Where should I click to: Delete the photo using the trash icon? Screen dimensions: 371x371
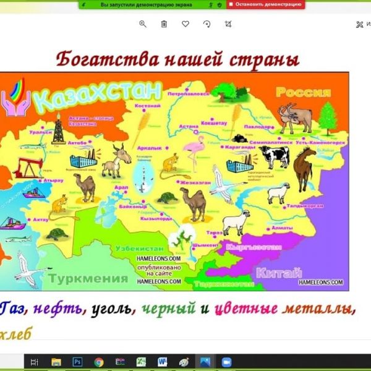(x=164, y=24)
